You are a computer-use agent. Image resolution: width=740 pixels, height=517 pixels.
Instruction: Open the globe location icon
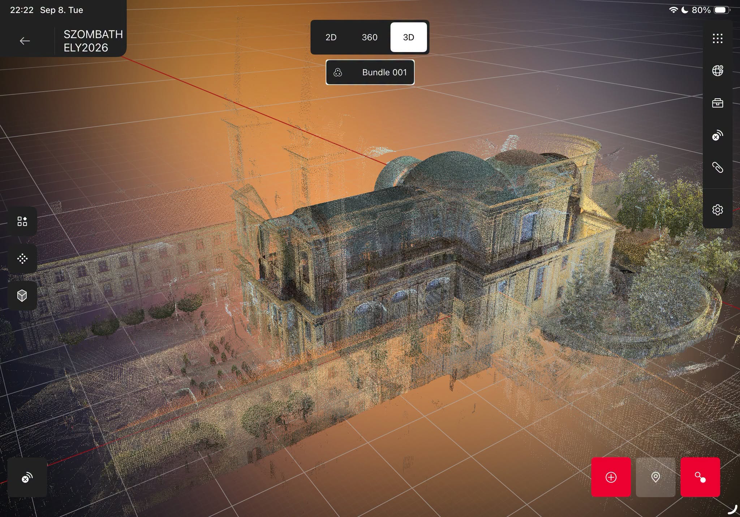(718, 70)
